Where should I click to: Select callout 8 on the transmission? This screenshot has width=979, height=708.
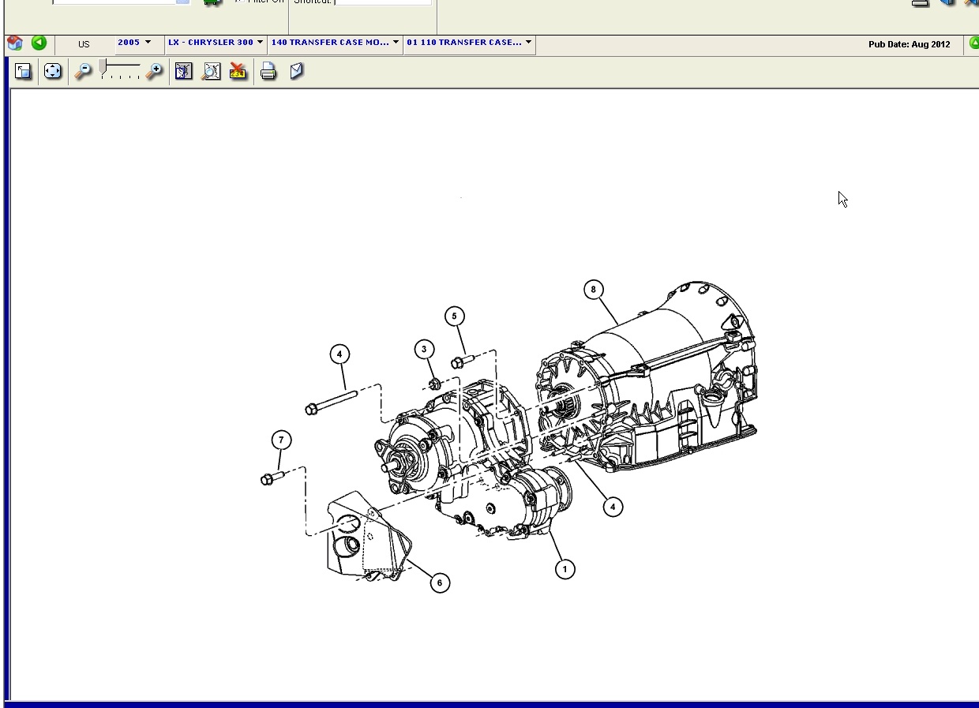(x=594, y=290)
